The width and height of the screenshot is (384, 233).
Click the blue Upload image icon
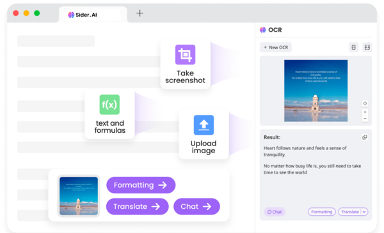pos(204,125)
